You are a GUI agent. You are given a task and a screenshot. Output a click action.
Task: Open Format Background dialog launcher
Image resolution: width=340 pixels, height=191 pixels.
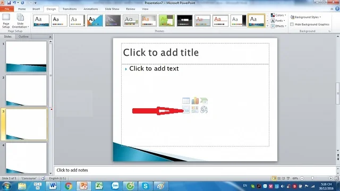[x=329, y=31]
